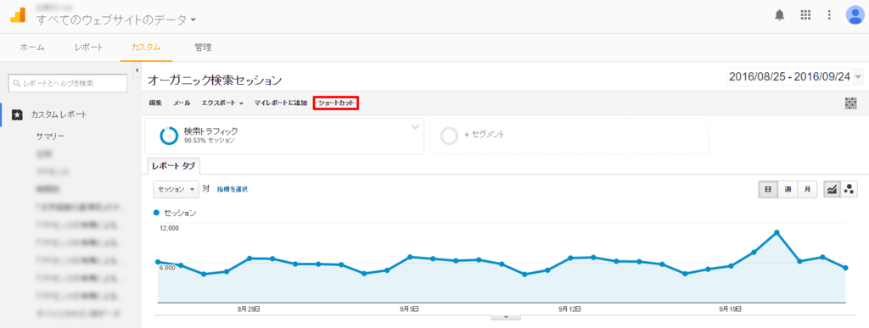The image size is (869, 328).
Task: Click the セッション legend label
Action: pyautogui.click(x=181, y=213)
